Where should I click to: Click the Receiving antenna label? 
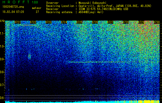[59, 12]
